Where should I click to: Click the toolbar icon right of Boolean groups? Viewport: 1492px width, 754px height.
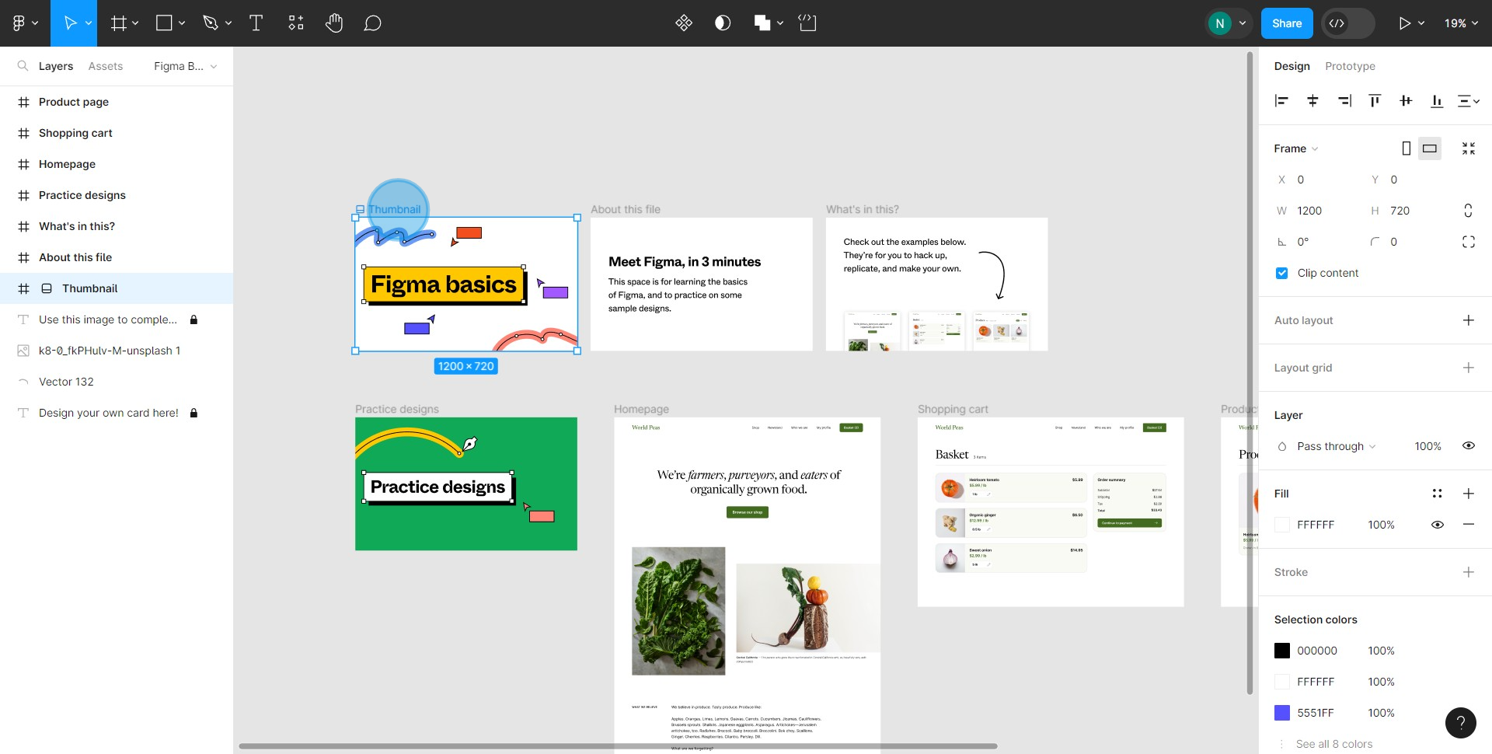pyautogui.click(x=807, y=23)
